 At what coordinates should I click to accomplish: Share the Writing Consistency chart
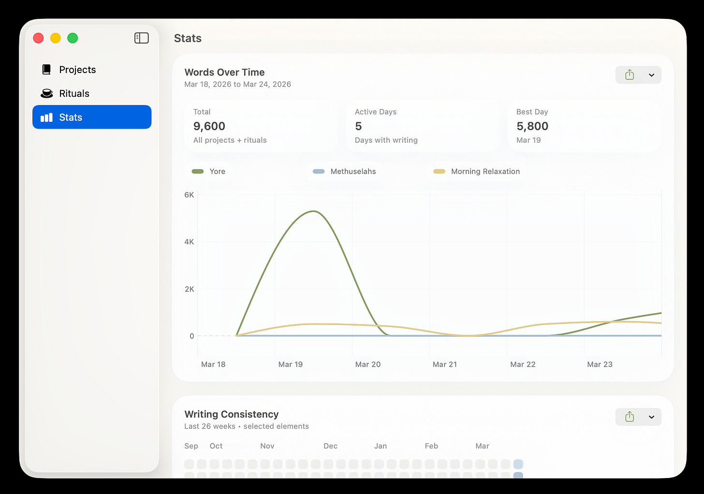(x=629, y=417)
